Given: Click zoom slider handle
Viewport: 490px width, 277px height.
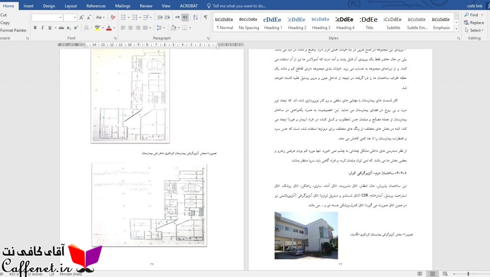Looking at the screenshot, I should coord(468,274).
